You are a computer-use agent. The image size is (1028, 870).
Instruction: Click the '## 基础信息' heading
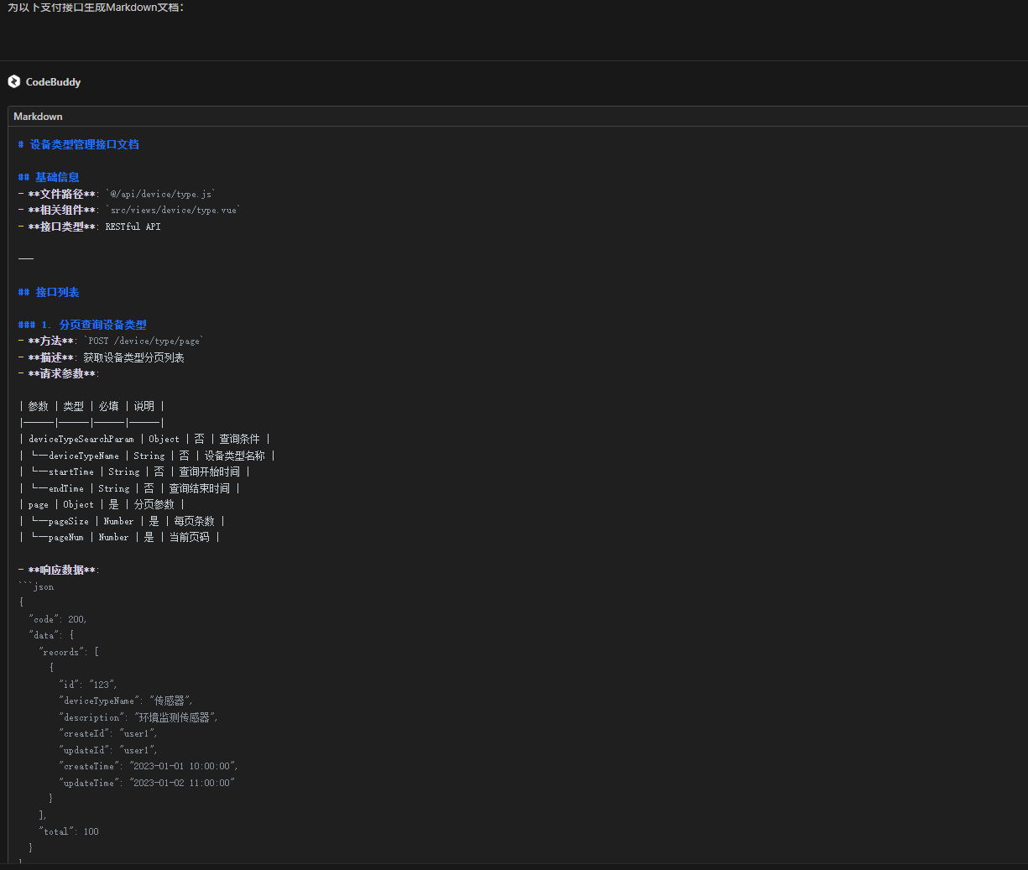(x=49, y=177)
